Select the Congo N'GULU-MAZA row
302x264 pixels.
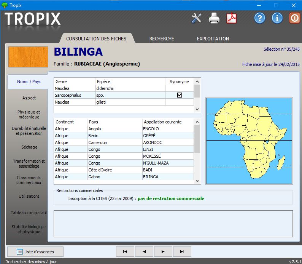[124, 163]
